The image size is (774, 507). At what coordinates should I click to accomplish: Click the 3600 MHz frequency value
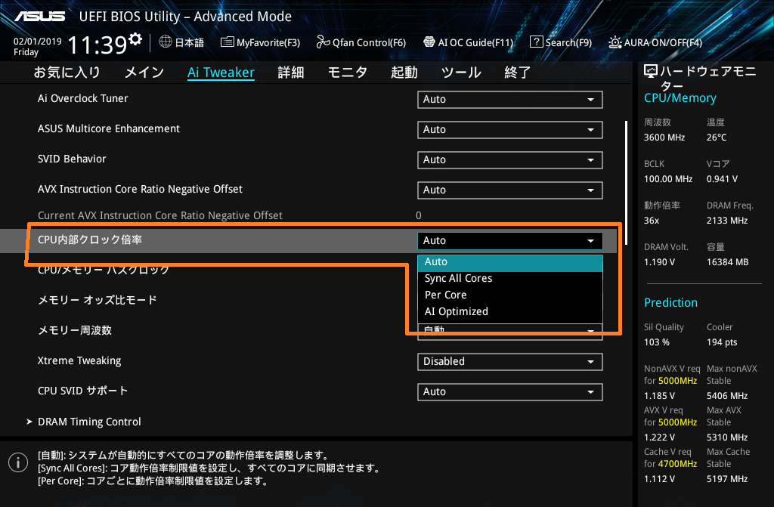664,138
